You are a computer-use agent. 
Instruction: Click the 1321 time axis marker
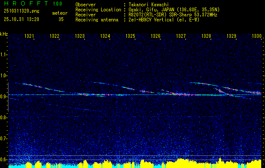pyautogui.click(x=29, y=36)
